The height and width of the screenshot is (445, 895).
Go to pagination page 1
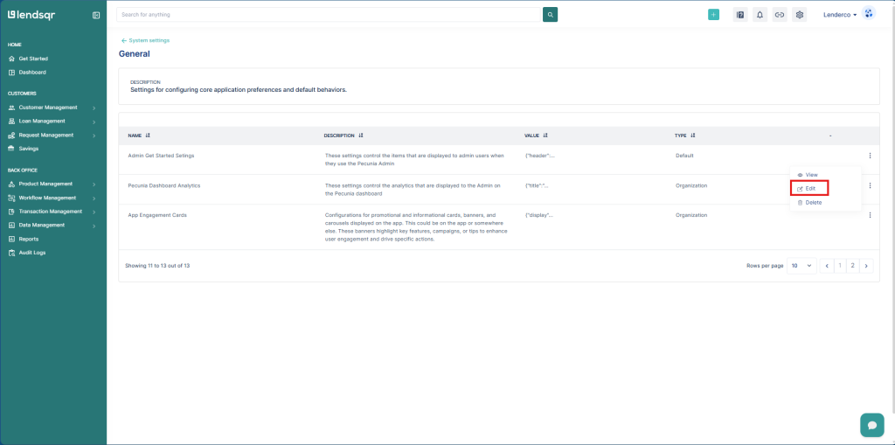coord(838,265)
